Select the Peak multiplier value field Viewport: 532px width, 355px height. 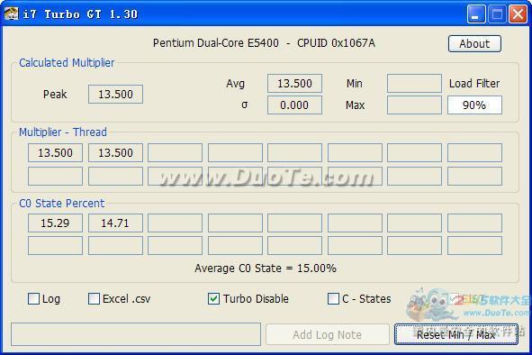coord(115,94)
